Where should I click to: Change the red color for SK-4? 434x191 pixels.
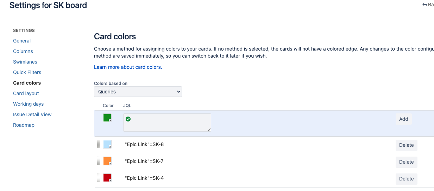tap(107, 178)
